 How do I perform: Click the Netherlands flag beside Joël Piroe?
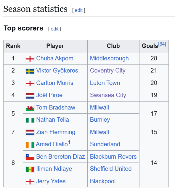point(30,96)
